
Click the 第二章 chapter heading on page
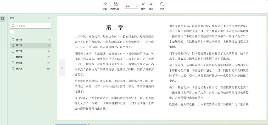(114, 28)
